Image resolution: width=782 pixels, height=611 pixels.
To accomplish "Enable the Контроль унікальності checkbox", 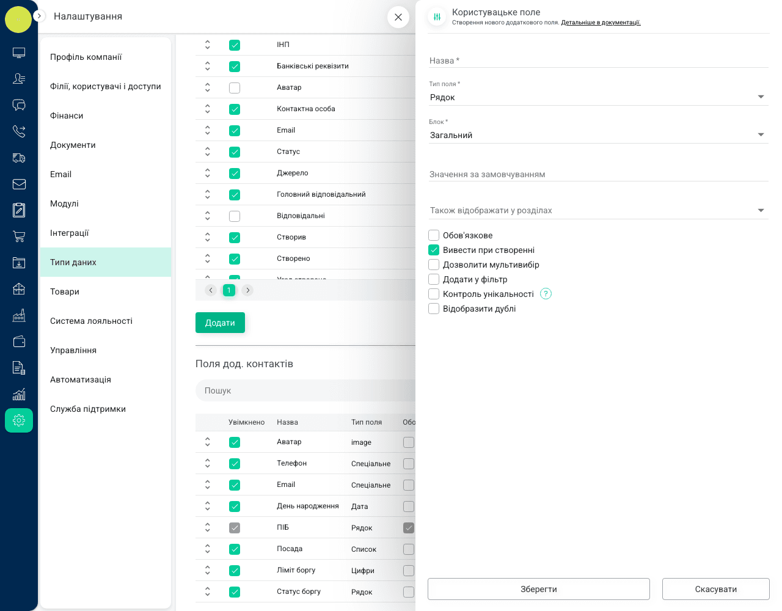I will tap(434, 294).
